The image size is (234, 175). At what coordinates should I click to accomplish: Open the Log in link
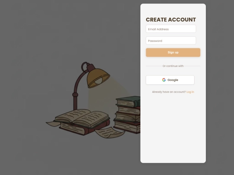coord(190,92)
